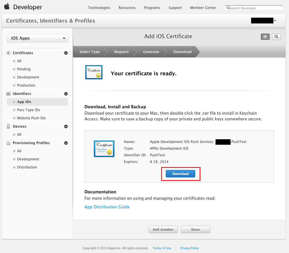
Task: Open Support in top navigation
Action: [175, 8]
